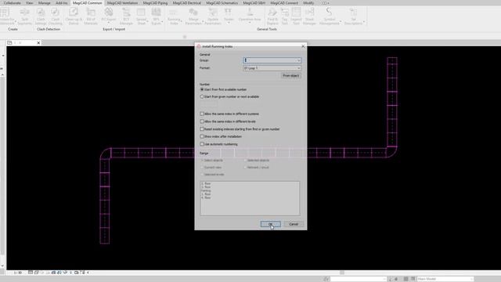This screenshot has width=501, height=282.
Task: Click the From object button
Action: (290, 76)
